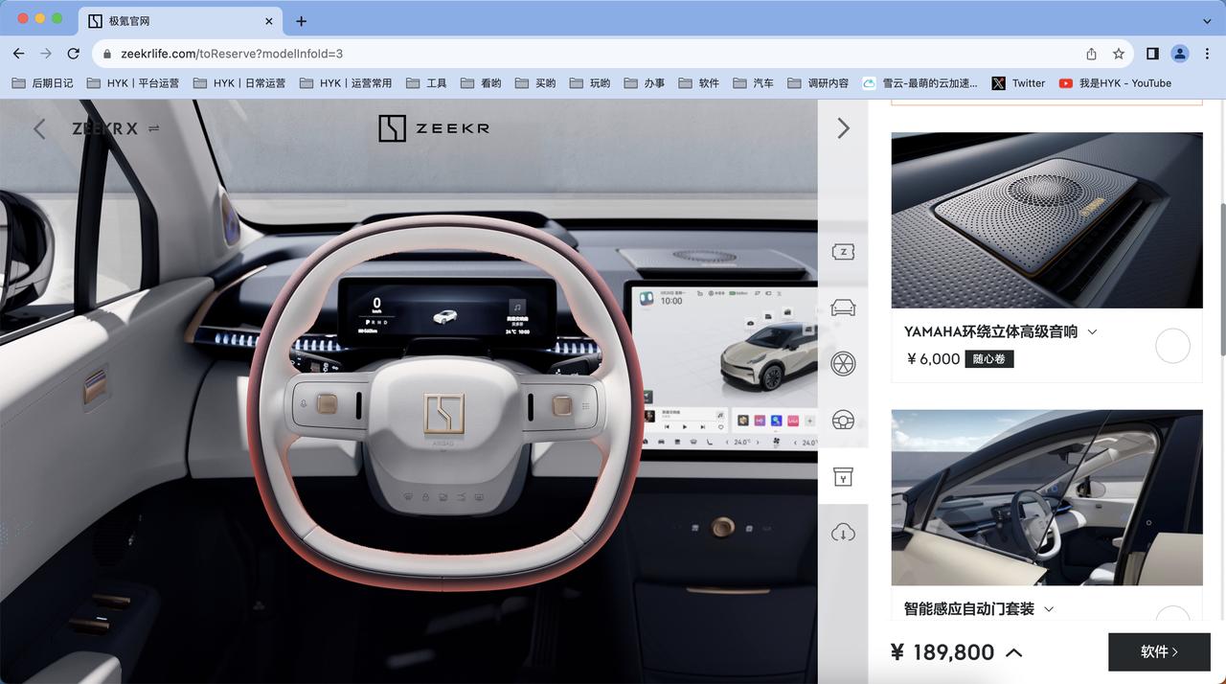Open the 调研内容 bookmark folder
The height and width of the screenshot is (684, 1226).
point(819,83)
